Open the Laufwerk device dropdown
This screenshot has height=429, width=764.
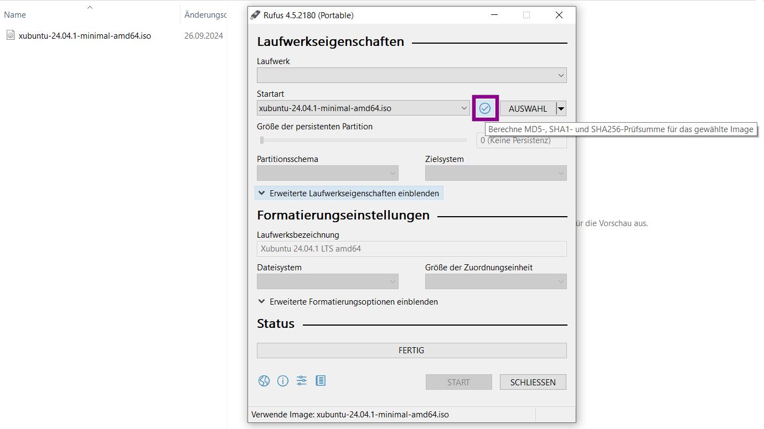412,75
